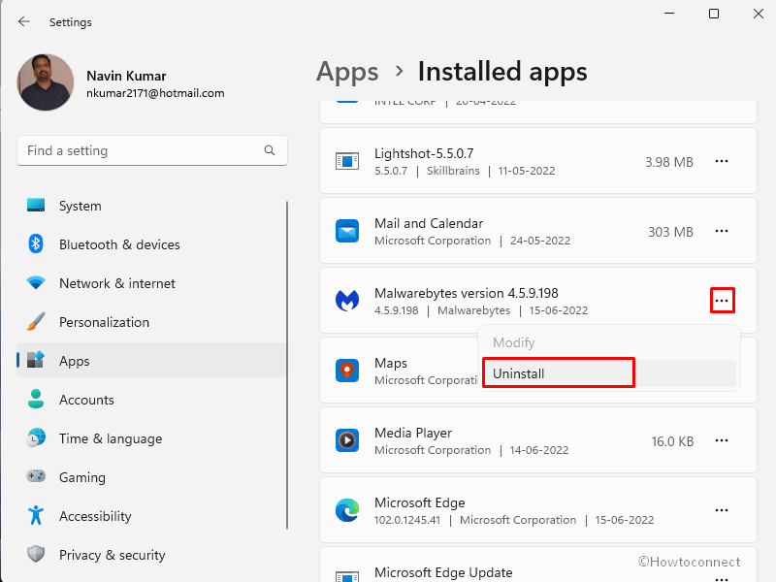Maximize the Settings window

[x=714, y=14]
